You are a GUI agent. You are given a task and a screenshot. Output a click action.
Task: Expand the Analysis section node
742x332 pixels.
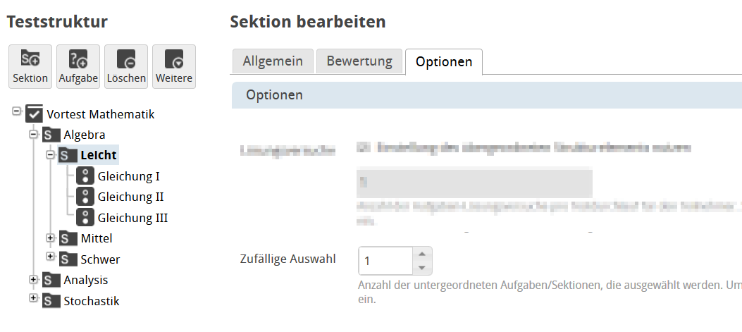33,279
